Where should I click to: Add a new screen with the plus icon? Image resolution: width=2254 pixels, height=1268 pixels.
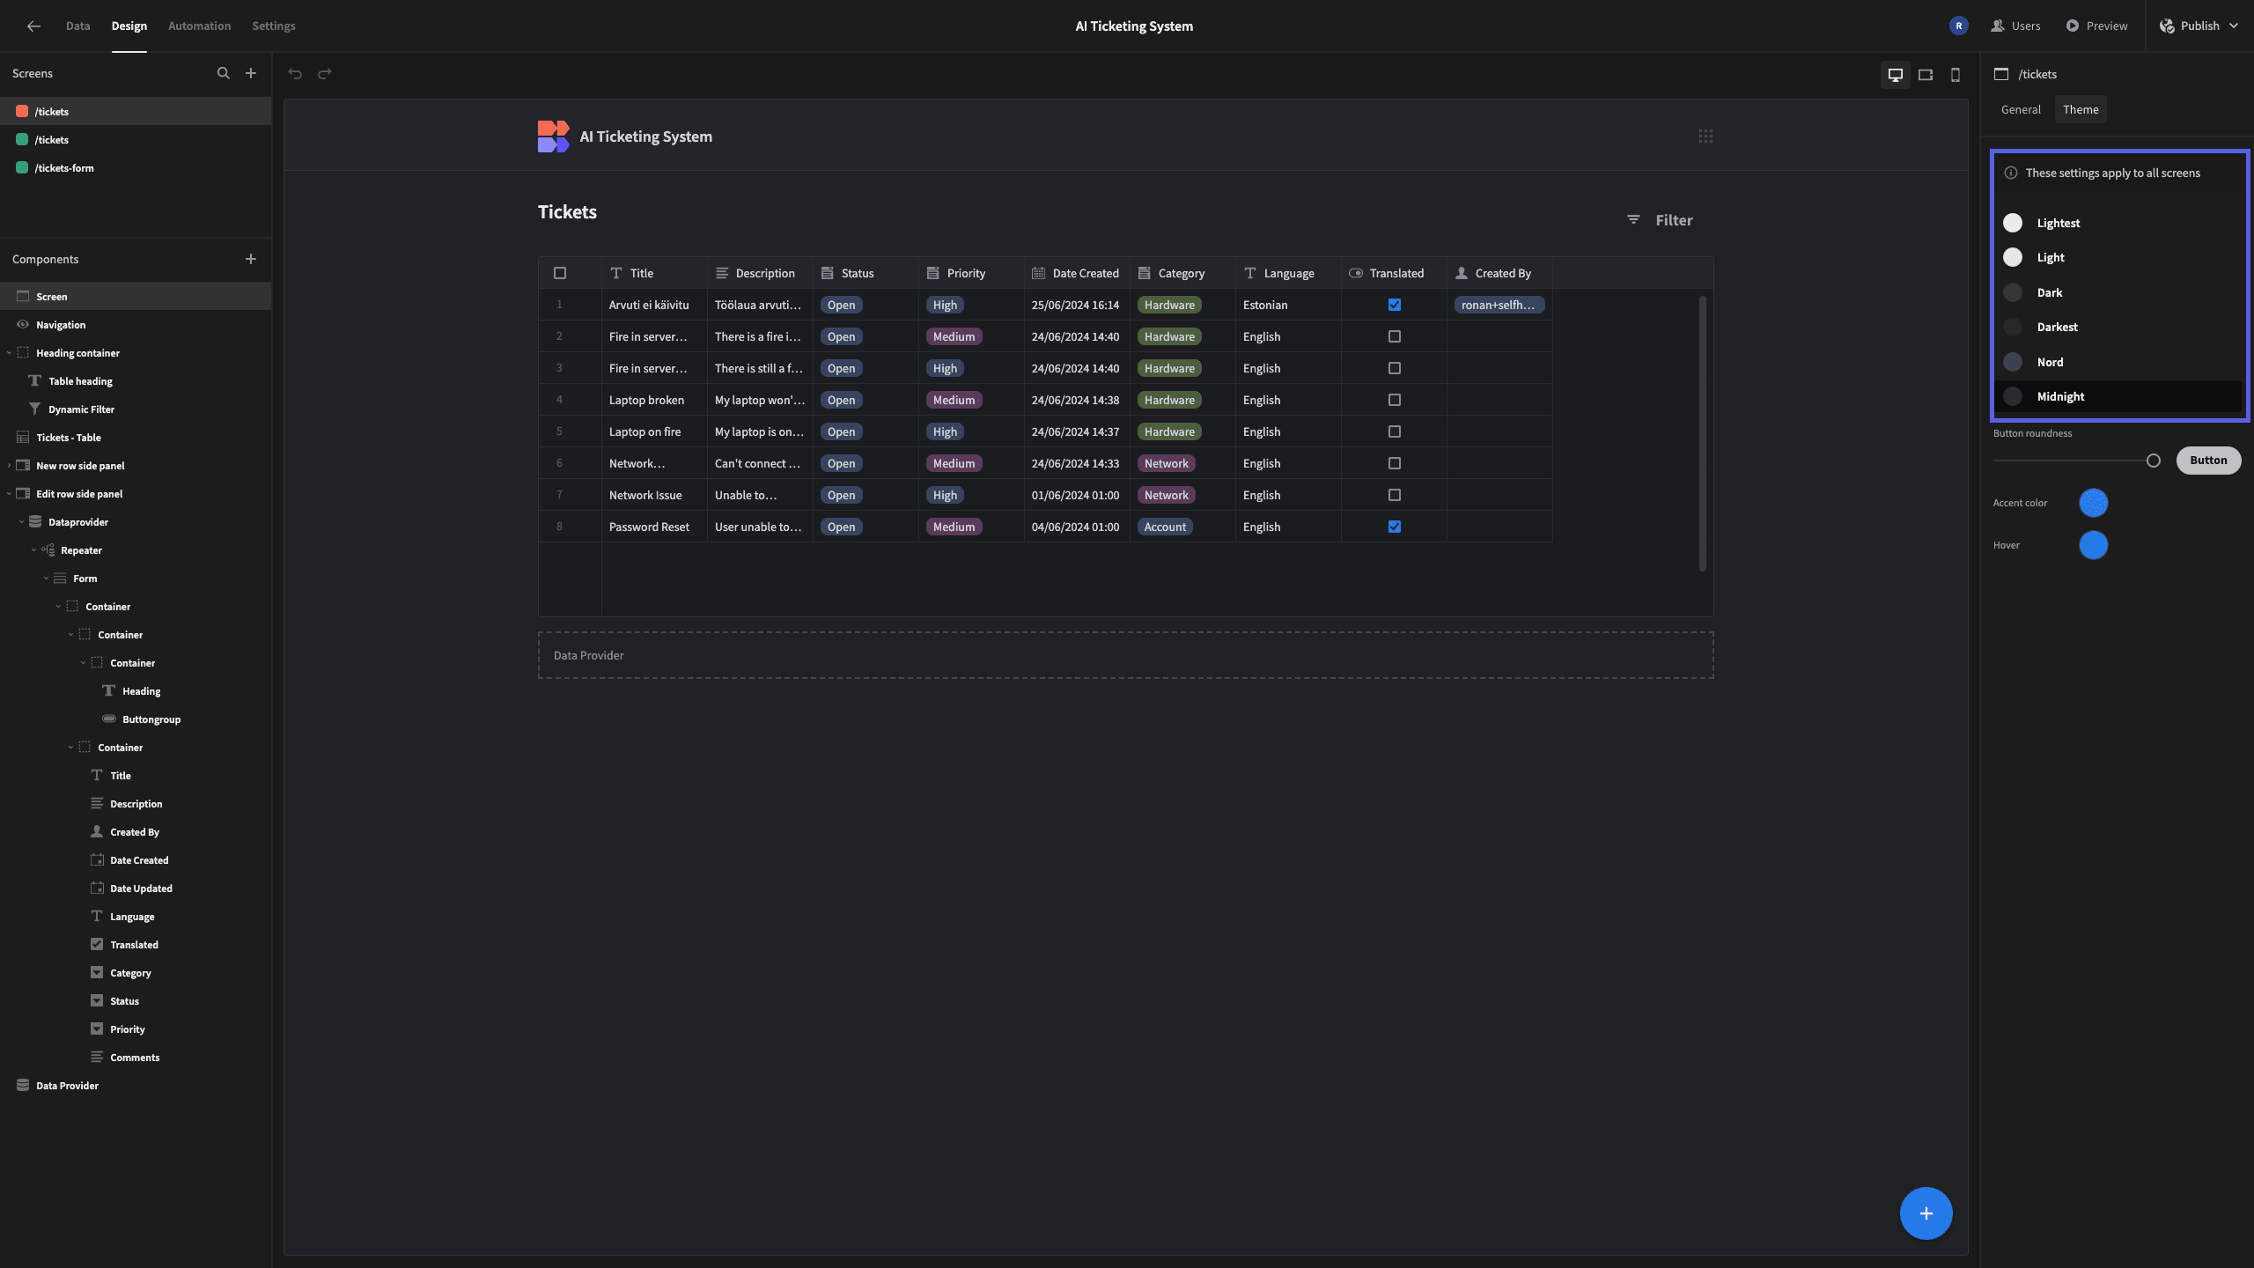pos(251,74)
